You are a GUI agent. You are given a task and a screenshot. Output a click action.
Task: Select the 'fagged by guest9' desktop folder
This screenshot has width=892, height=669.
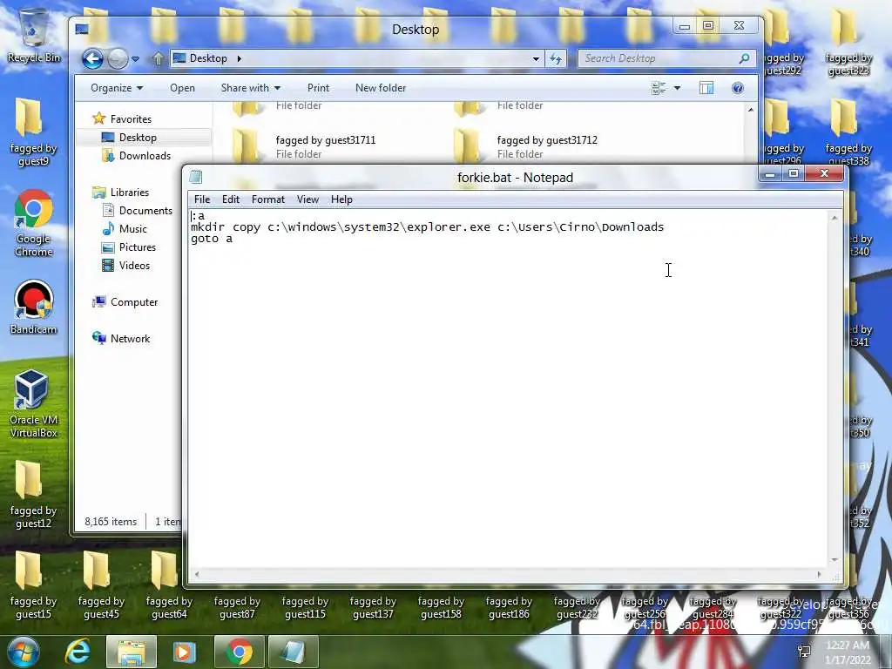33,132
